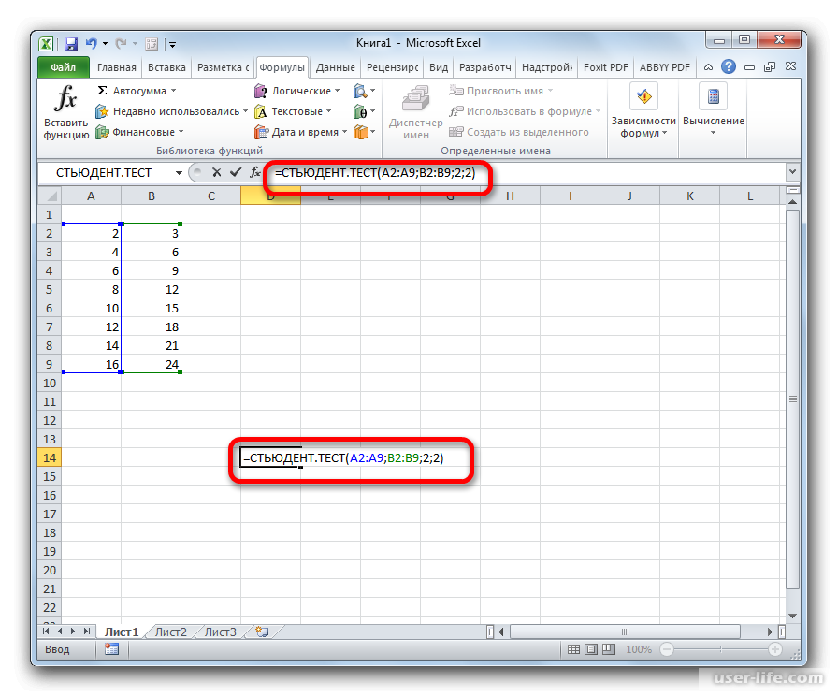The width and height of the screenshot is (838, 697).
Task: Click the vertical scrollbar down arrow
Action: point(793,616)
